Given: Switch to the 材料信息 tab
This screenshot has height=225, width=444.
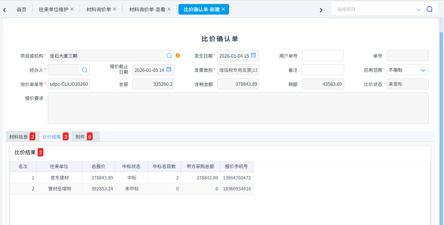Looking at the screenshot, I should tap(18, 136).
